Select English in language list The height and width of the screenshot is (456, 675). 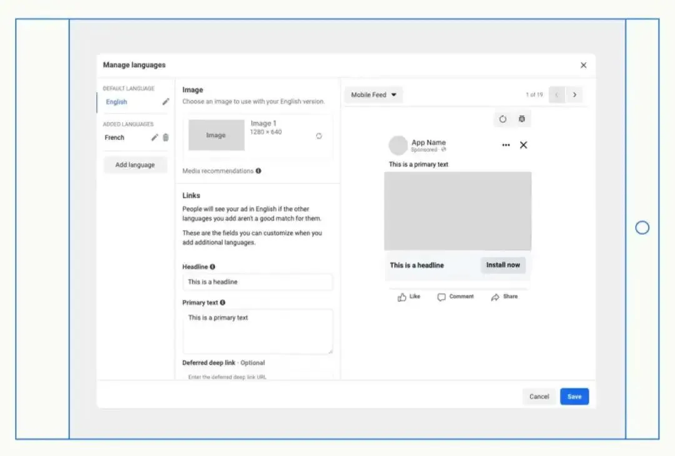[x=117, y=102]
